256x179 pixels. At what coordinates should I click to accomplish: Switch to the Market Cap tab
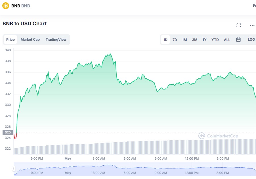coord(30,40)
